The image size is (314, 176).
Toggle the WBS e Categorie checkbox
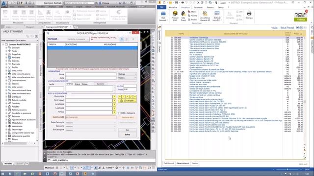[x=119, y=113]
